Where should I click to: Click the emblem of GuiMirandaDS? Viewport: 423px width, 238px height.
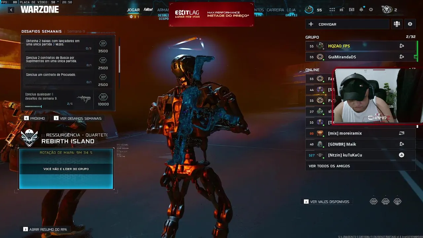click(320, 57)
